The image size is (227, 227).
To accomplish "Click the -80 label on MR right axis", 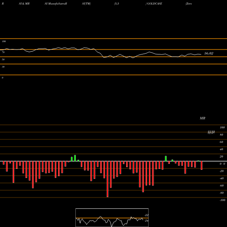I will pos(222,193).
